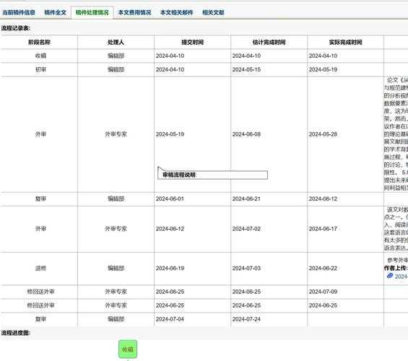Open the 本文费用情况 tab
Viewport: 408px width, 361px height.
[x=134, y=12]
